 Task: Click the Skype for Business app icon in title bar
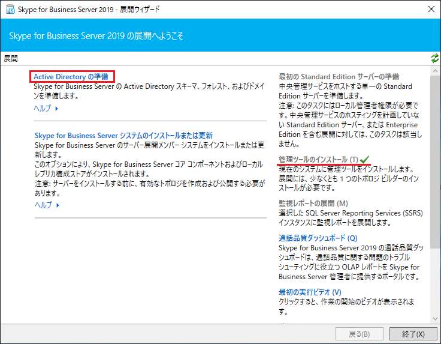point(10,9)
